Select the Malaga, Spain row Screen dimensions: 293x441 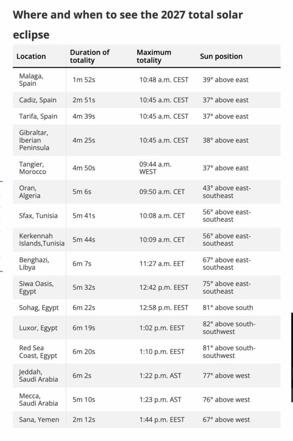click(x=147, y=80)
